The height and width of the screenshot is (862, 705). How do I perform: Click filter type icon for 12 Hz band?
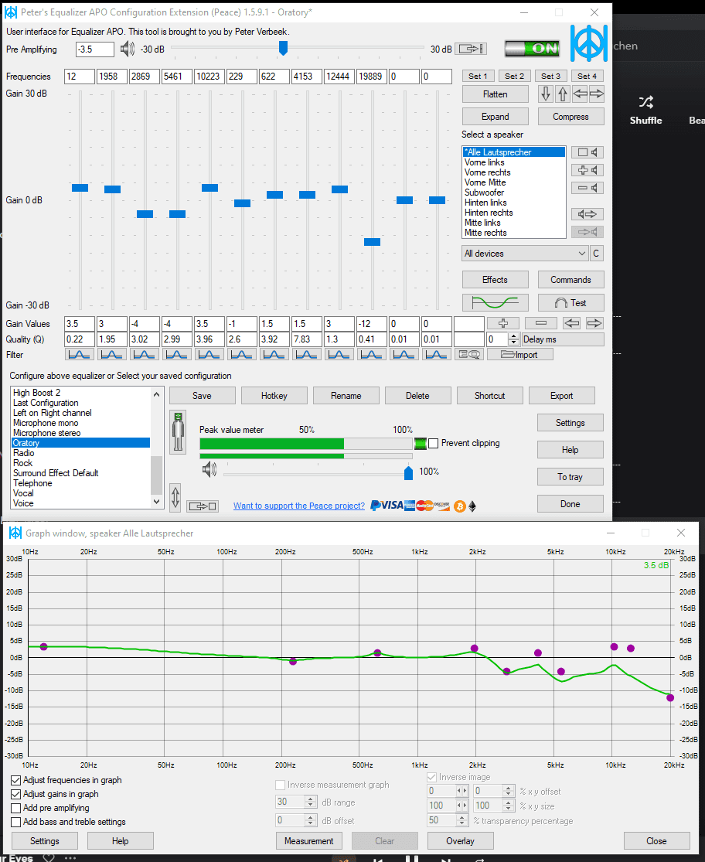pyautogui.click(x=79, y=355)
